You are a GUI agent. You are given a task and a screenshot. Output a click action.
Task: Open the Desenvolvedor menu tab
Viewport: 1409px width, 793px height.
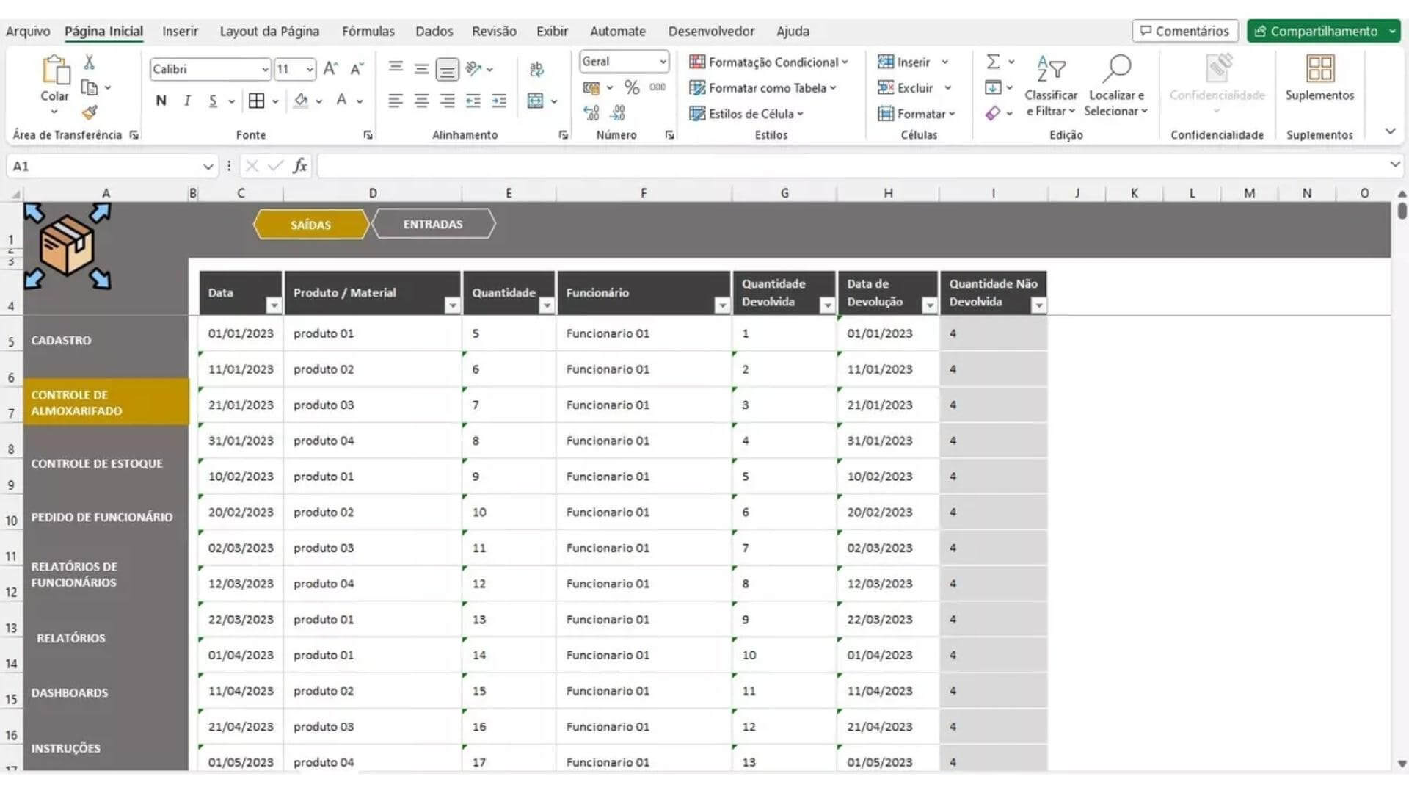point(710,31)
